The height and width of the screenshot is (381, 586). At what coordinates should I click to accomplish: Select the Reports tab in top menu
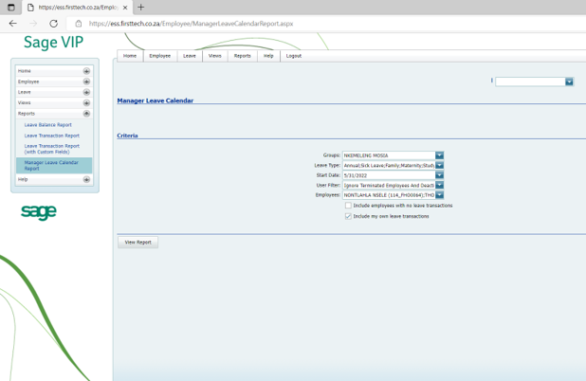click(x=243, y=56)
